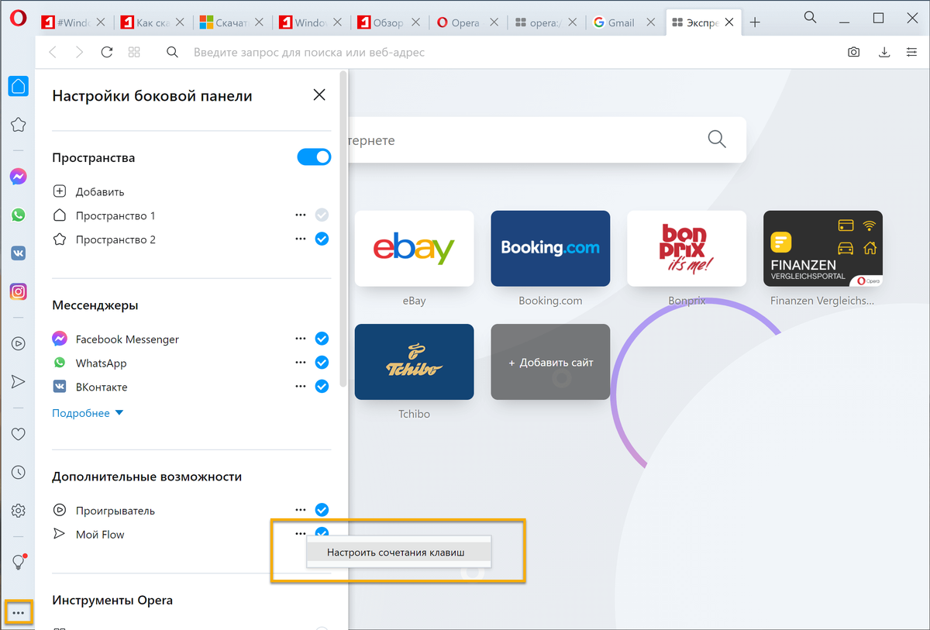Open WhatsApp from the sidebar

[19, 215]
